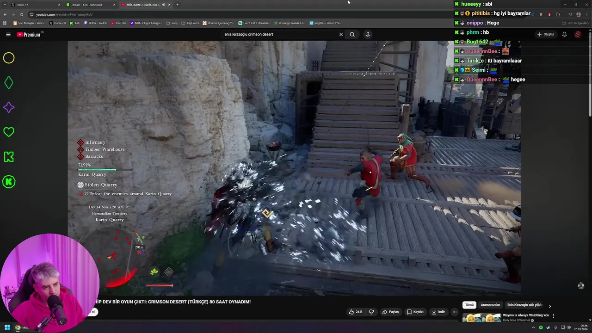Open the YouTube bookmark
The width and height of the screenshot is (592, 333).
[118, 23]
